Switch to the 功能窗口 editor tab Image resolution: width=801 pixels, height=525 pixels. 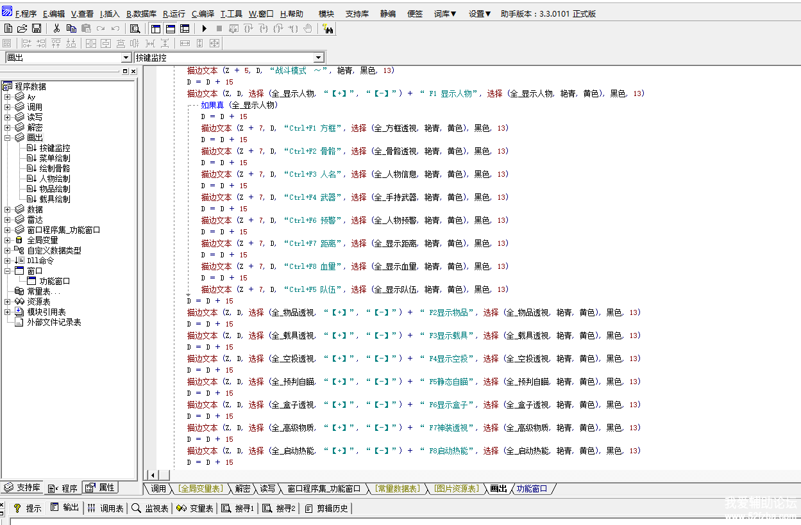[x=532, y=489]
